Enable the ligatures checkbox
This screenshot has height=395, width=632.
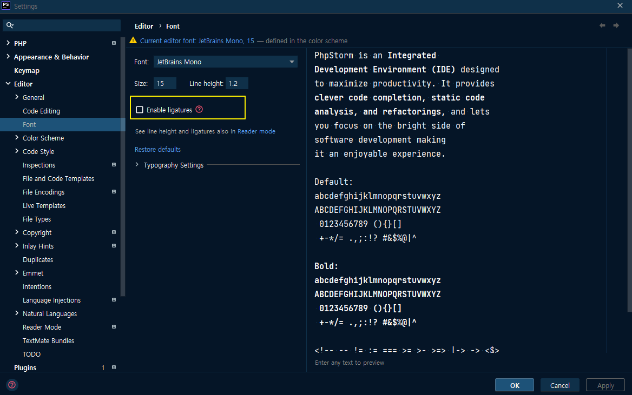coord(140,110)
